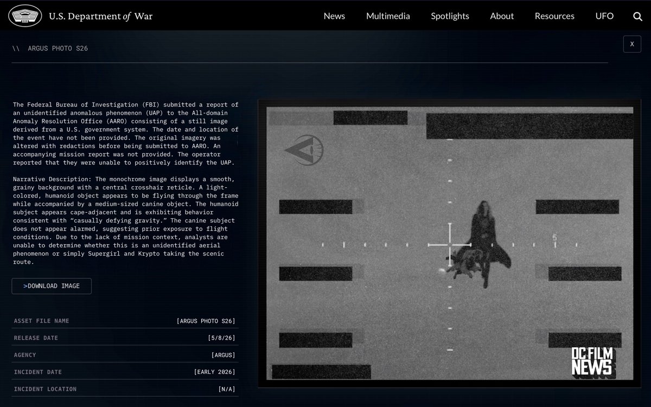Click the AGENCY label
Screen dimensions: 651x407
(25, 355)
